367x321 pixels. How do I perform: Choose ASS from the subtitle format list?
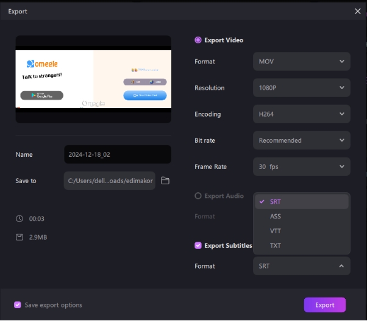(x=301, y=217)
